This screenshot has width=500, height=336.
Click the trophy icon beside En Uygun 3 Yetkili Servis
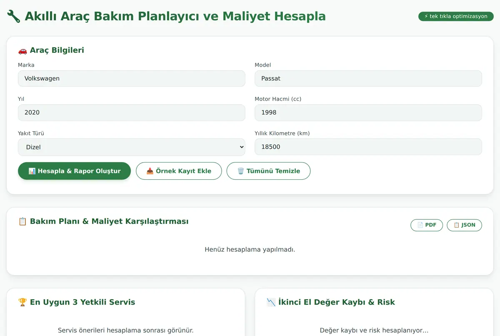[22, 302]
